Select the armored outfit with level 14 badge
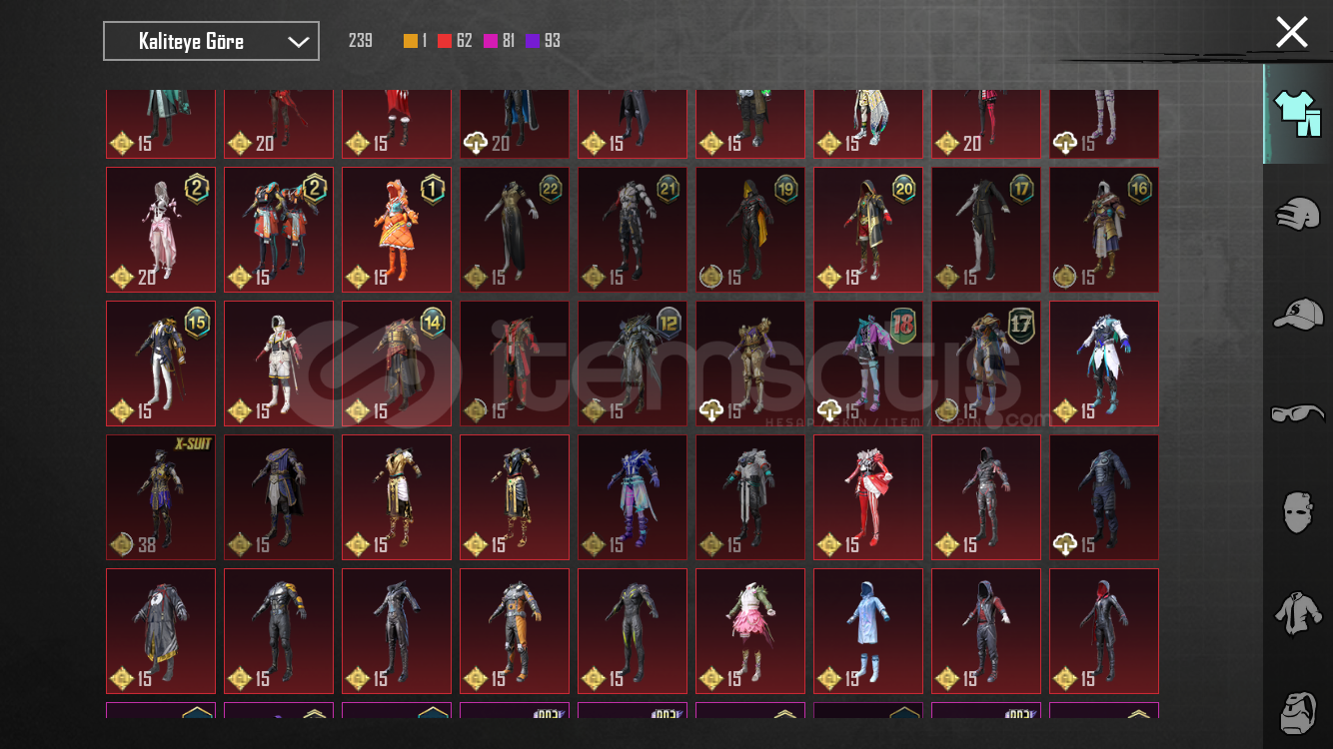 (x=397, y=364)
